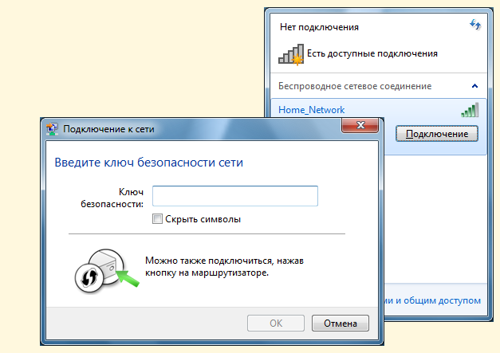
Task: Click the router connection hint text
Action: [212, 266]
